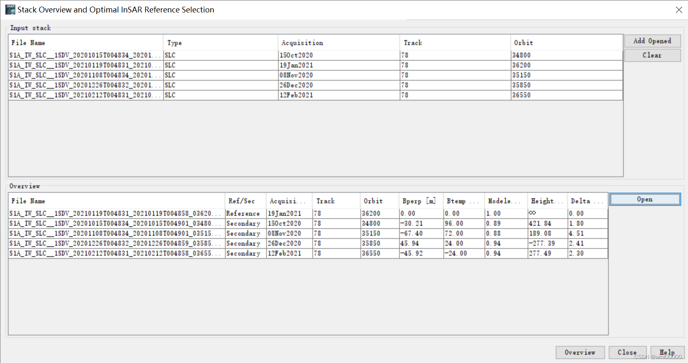
Task: Sort overview by File Name column header
Action: pyautogui.click(x=116, y=201)
